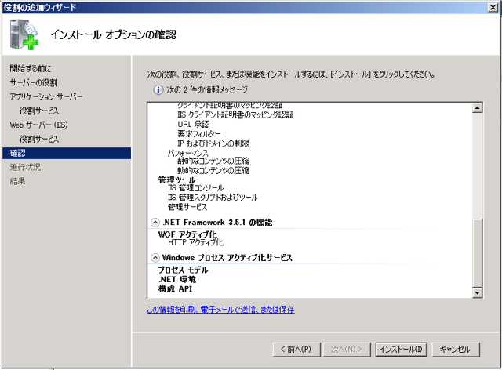This screenshot has height=370, width=502.
Task: Click the scroll down arrow of the list
Action: click(x=477, y=292)
